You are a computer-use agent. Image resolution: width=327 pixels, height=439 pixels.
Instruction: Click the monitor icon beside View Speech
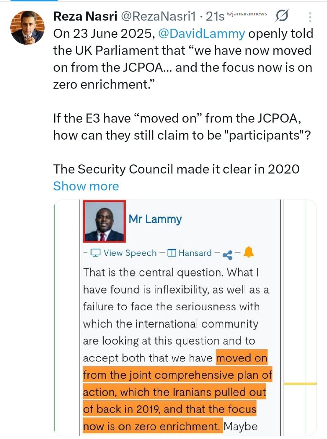(x=95, y=253)
